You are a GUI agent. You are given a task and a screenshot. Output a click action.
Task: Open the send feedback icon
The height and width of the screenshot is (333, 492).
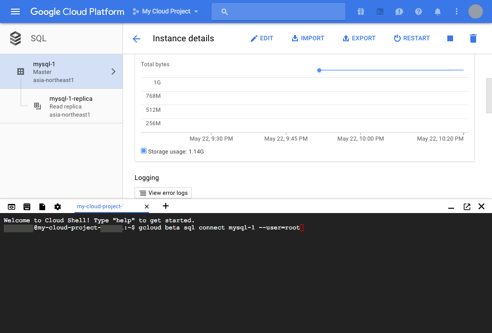click(399, 12)
